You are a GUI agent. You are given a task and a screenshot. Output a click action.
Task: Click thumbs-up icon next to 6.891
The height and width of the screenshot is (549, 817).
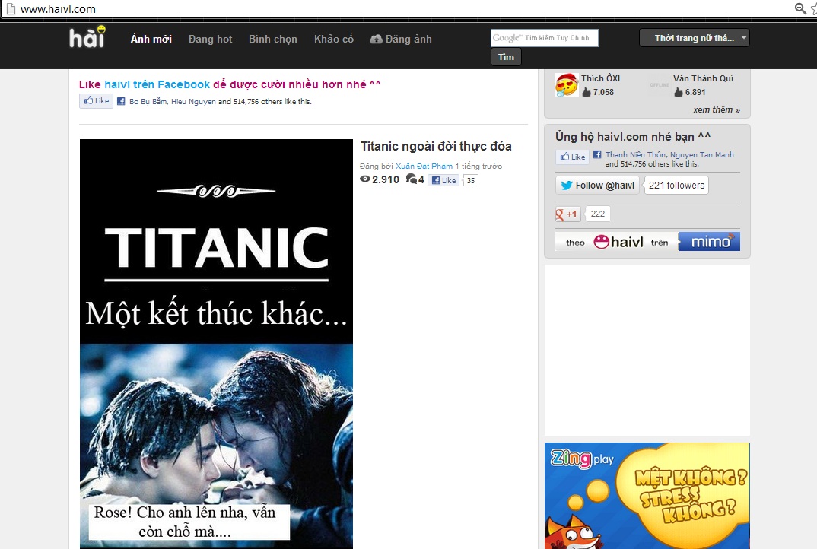[679, 92]
